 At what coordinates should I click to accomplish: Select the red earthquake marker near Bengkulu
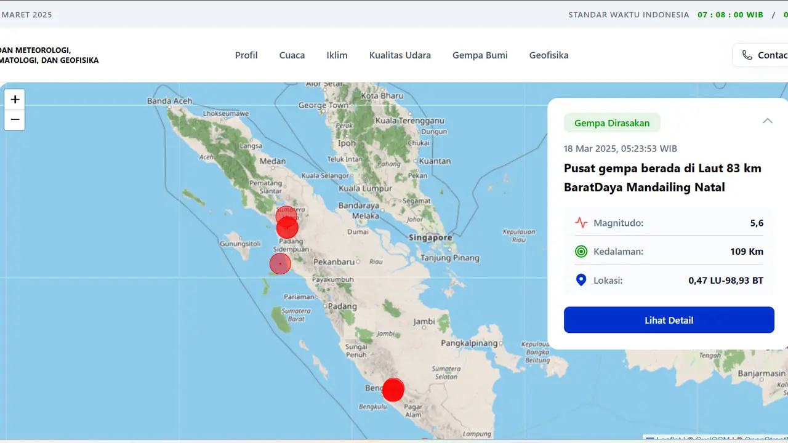tap(393, 389)
